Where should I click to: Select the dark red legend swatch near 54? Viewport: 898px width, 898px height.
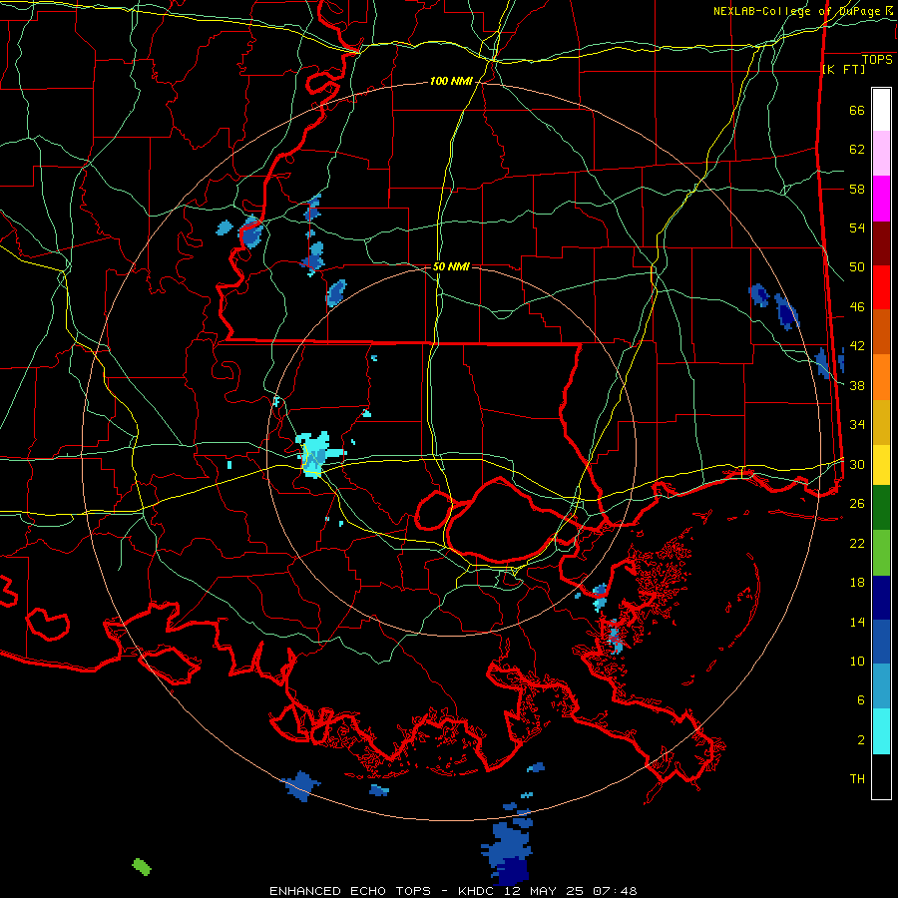(881, 244)
